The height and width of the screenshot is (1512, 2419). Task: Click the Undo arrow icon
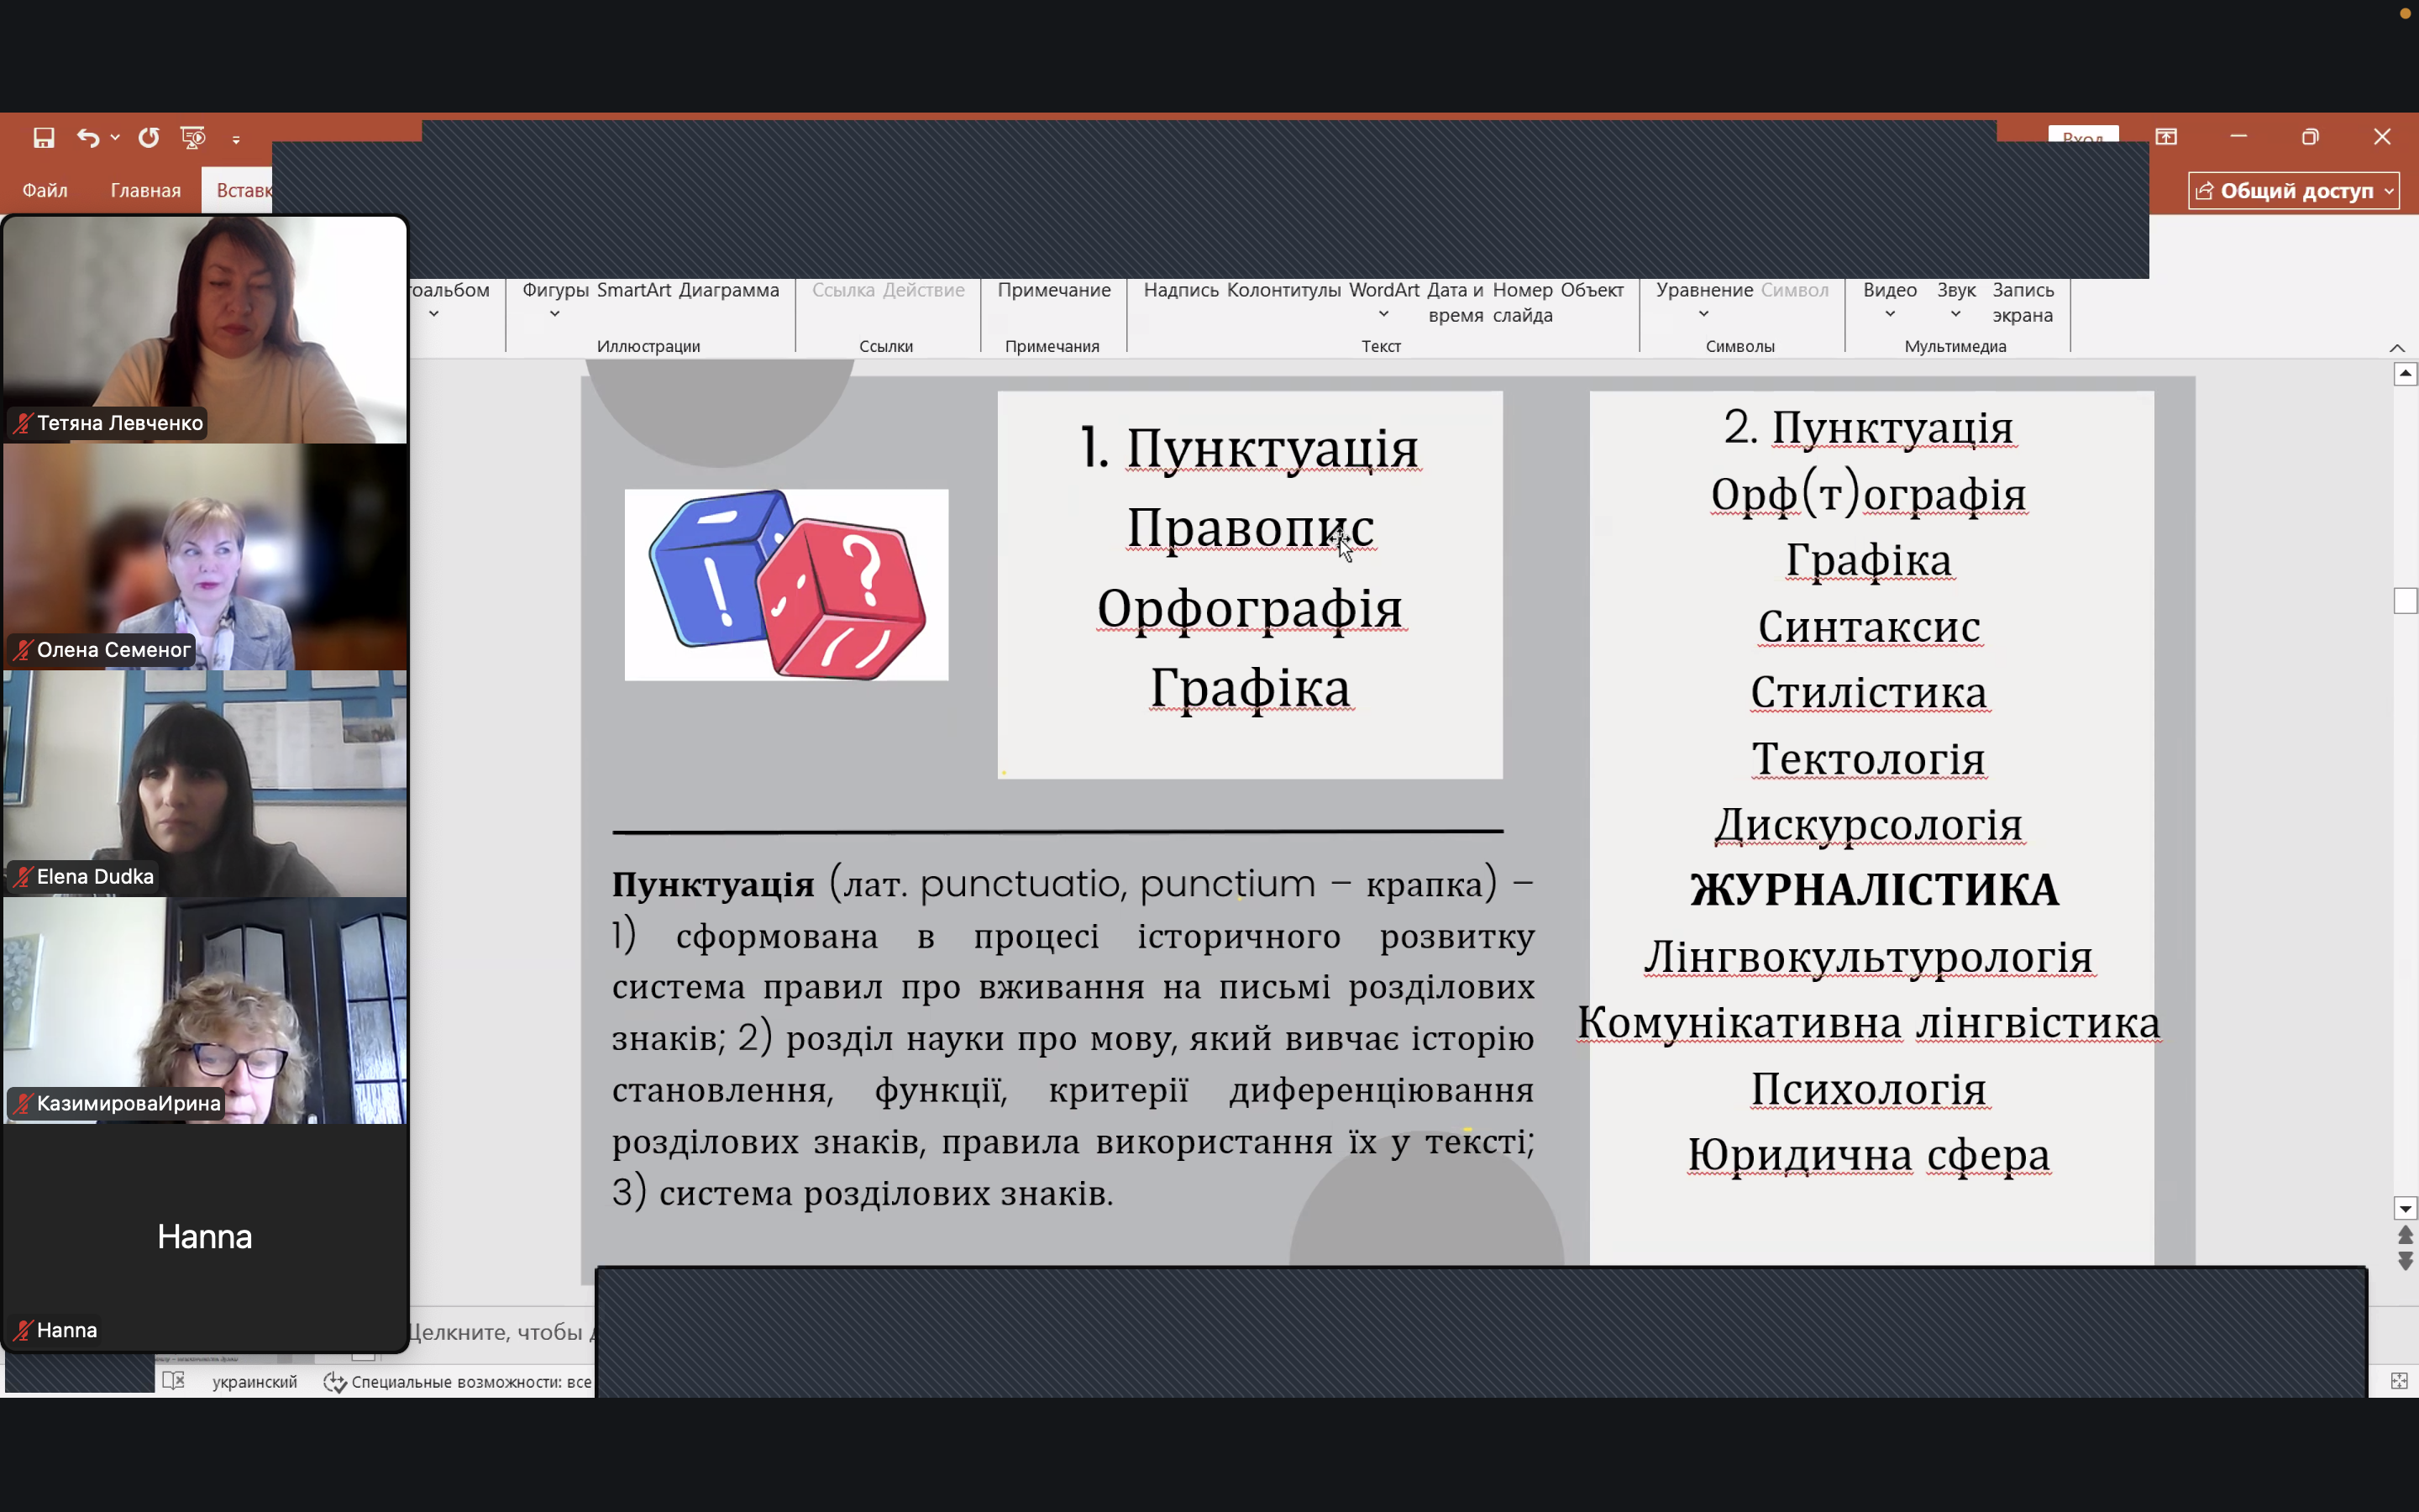coord(88,138)
